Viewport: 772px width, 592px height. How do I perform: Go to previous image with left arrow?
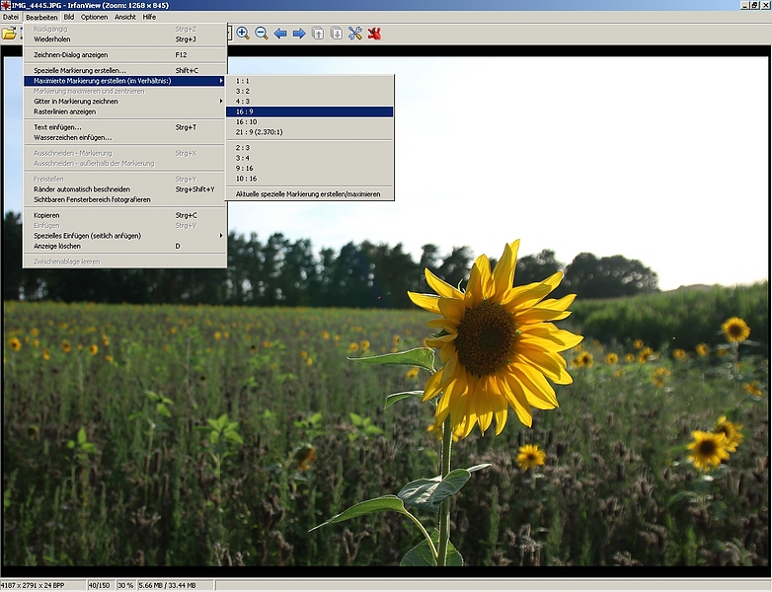280,34
